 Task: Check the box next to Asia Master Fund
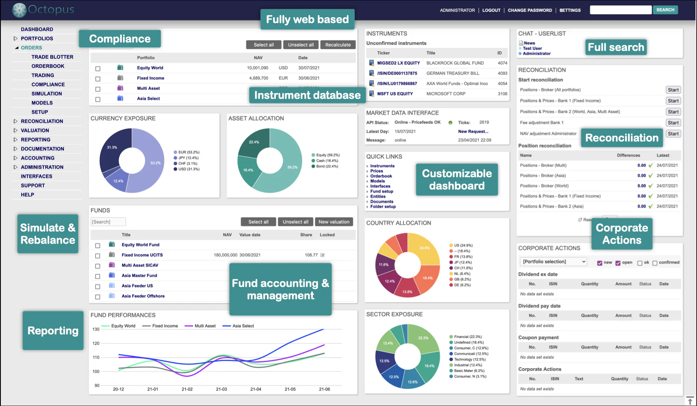97,276
